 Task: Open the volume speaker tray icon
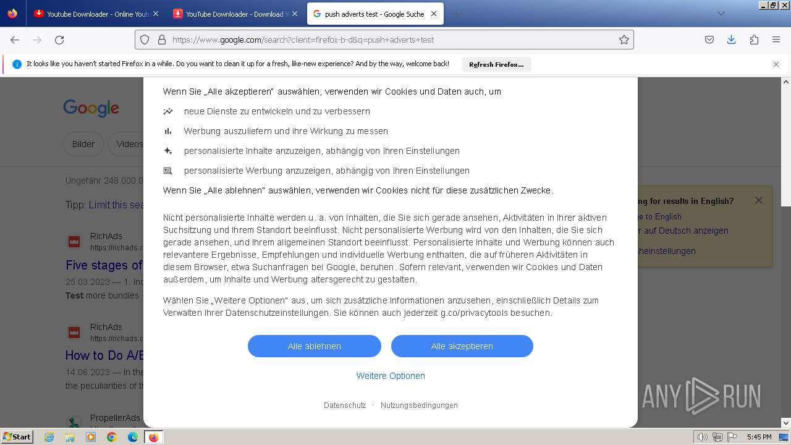(x=703, y=437)
